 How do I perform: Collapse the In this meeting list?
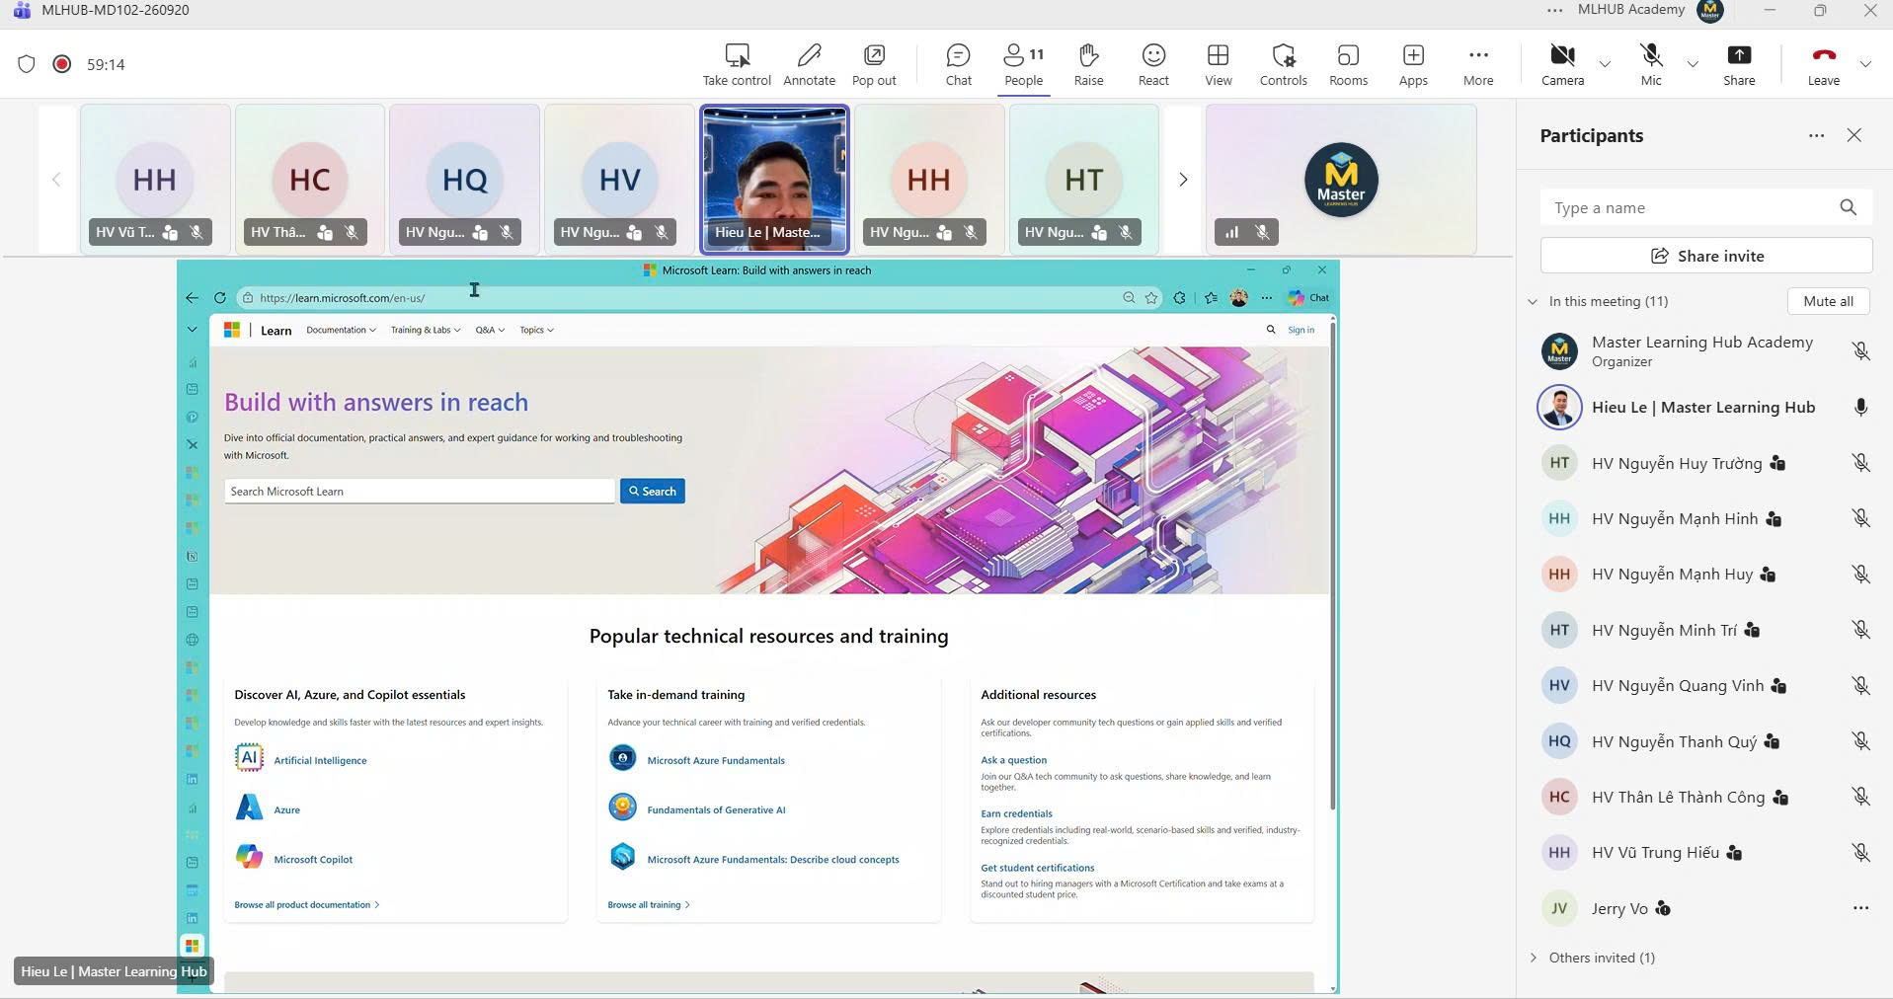coord(1533,301)
